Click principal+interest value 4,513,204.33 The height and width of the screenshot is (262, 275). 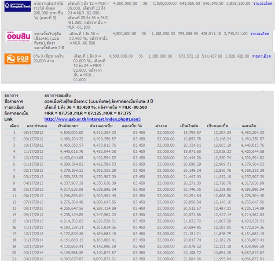[104, 133]
